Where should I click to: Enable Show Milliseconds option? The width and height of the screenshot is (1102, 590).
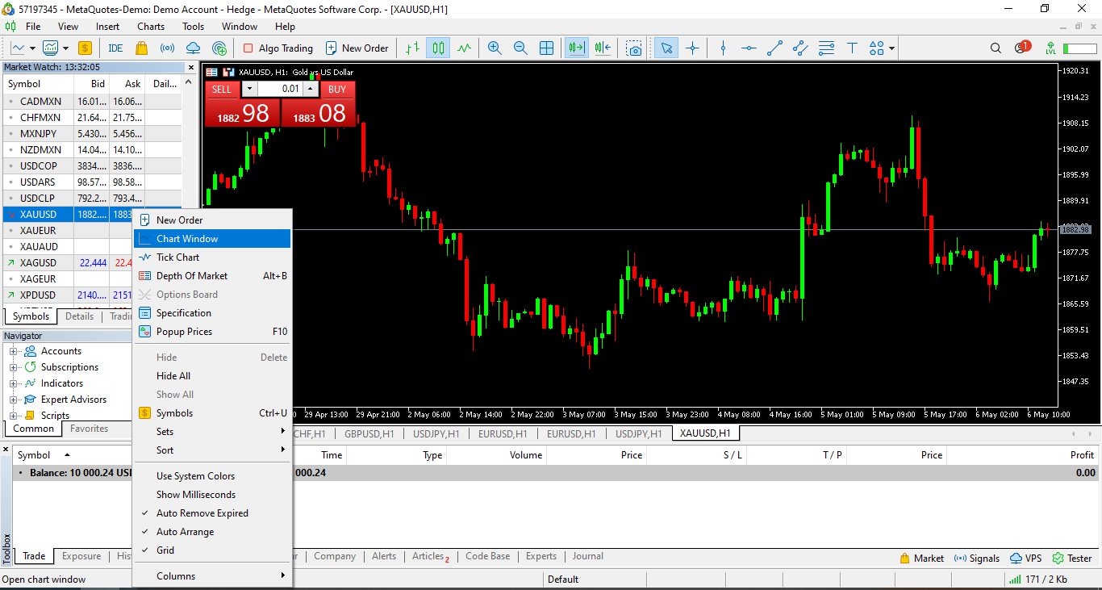click(x=211, y=495)
